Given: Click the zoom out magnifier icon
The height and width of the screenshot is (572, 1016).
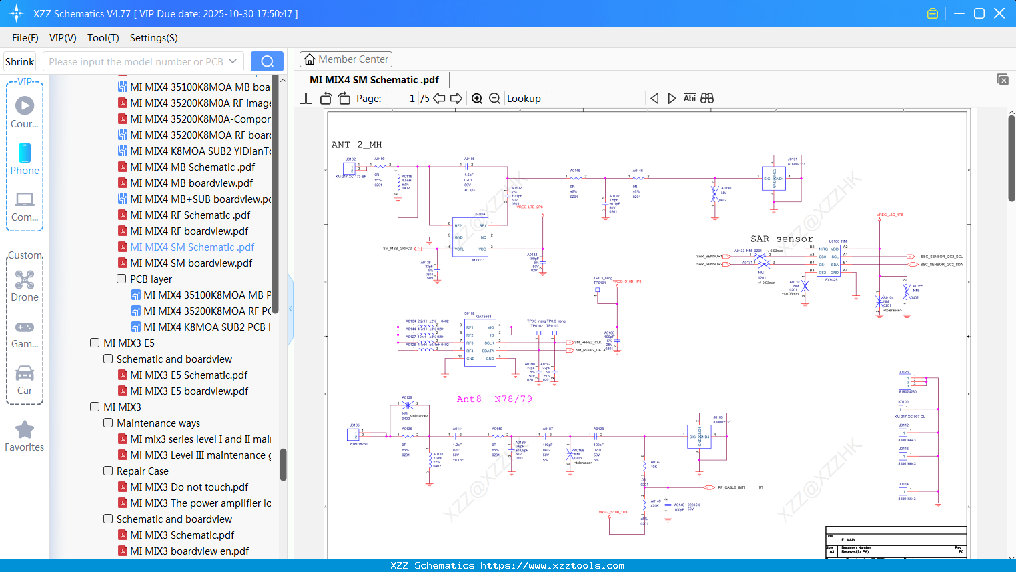Looking at the screenshot, I should pos(494,99).
